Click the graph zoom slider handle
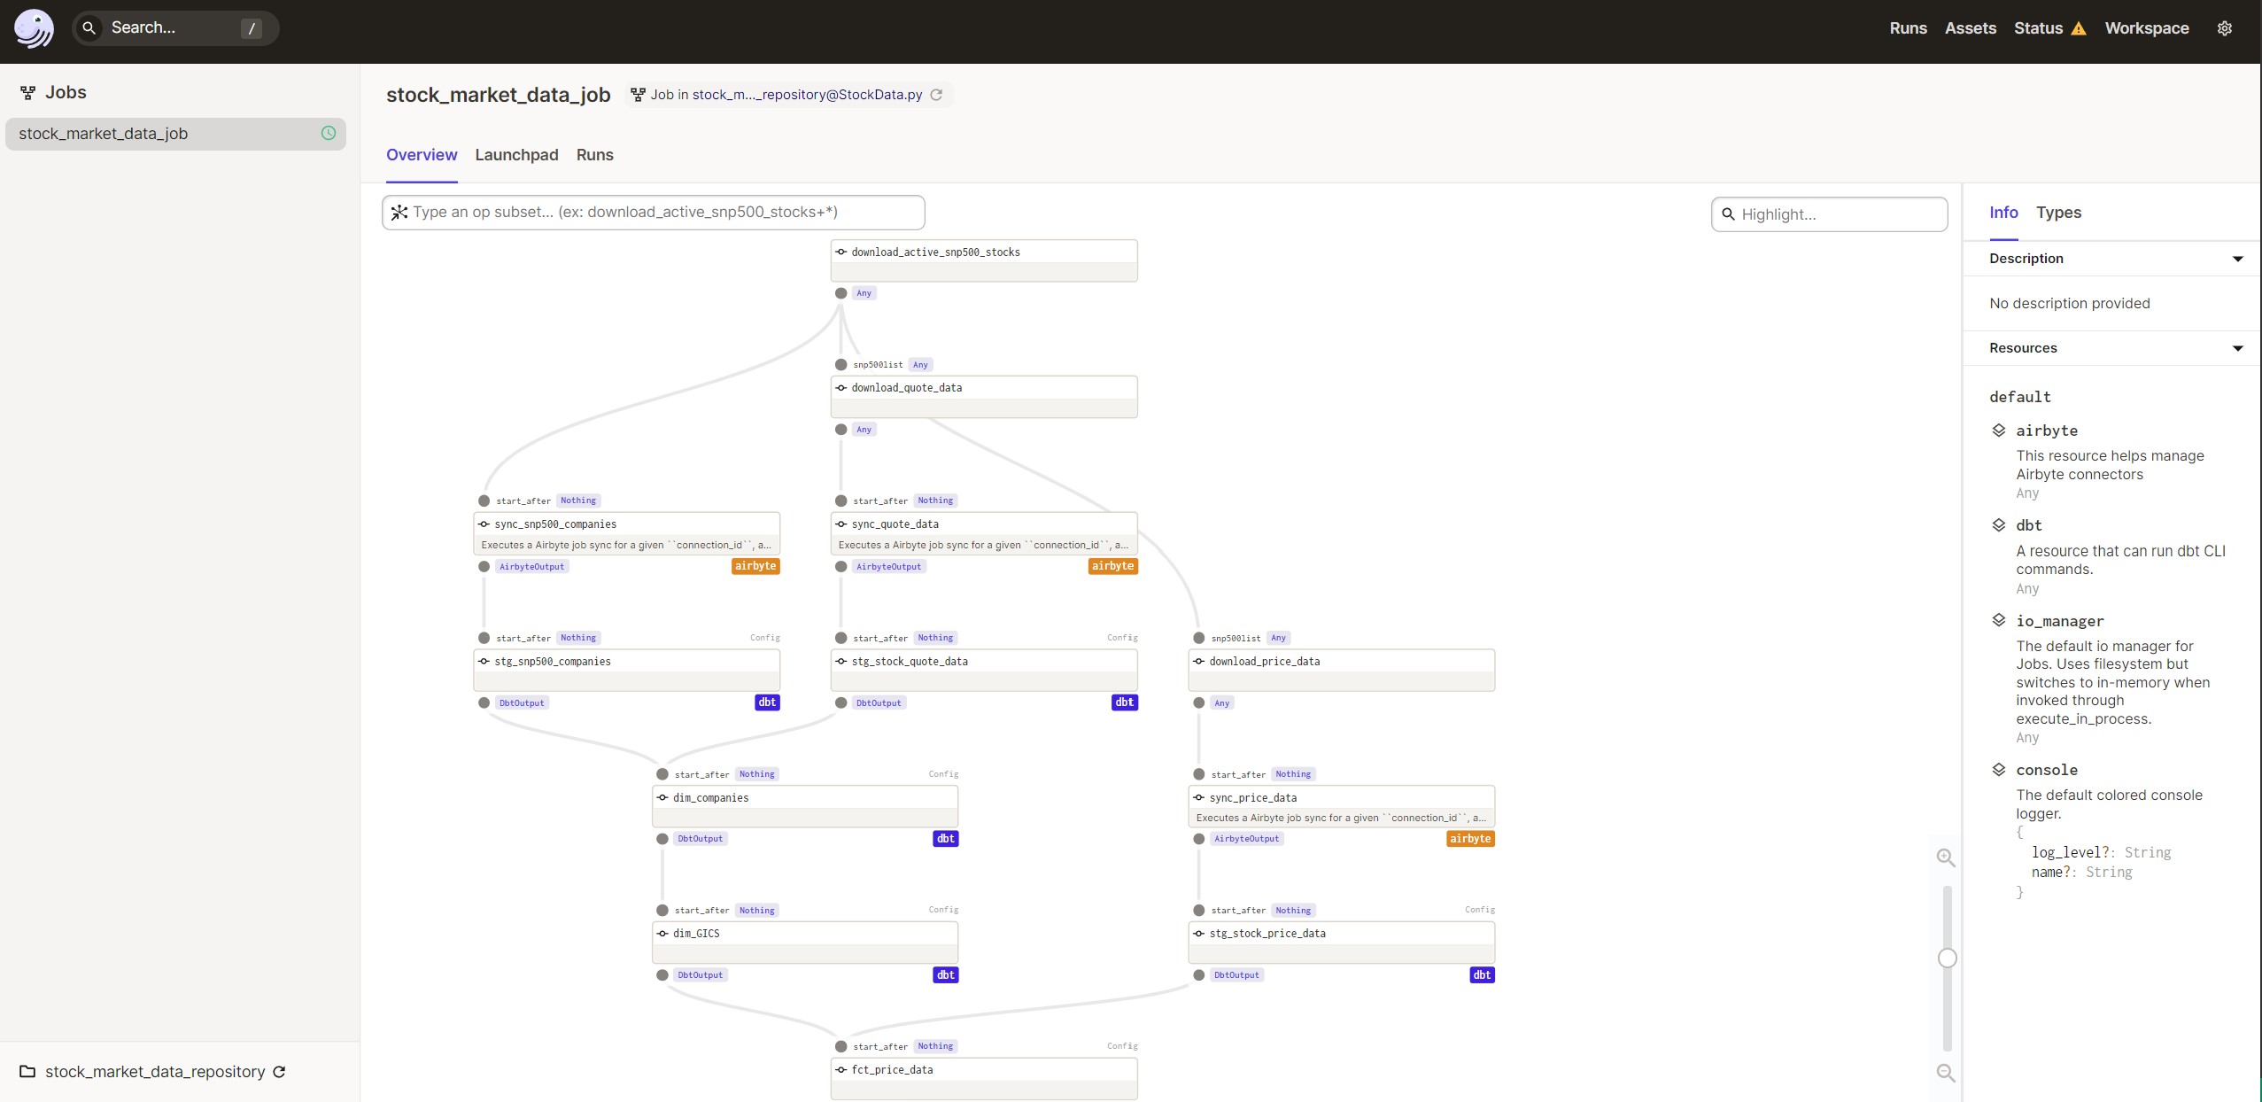This screenshot has width=2262, height=1102. (x=1947, y=958)
